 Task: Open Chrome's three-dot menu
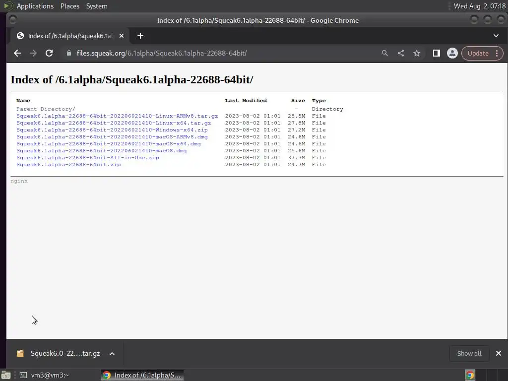497,53
